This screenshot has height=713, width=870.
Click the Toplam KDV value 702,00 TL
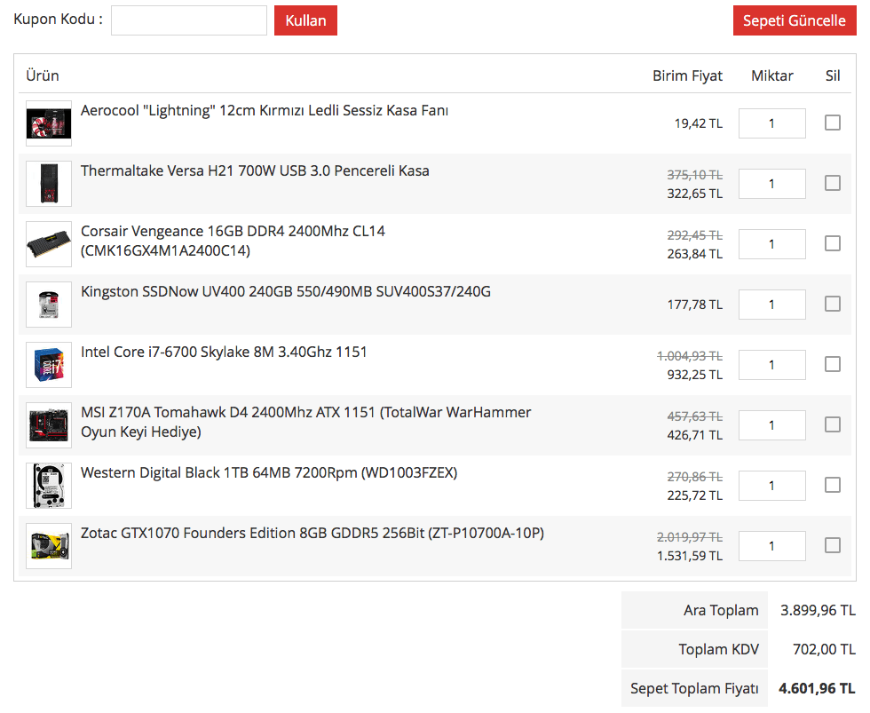click(824, 649)
